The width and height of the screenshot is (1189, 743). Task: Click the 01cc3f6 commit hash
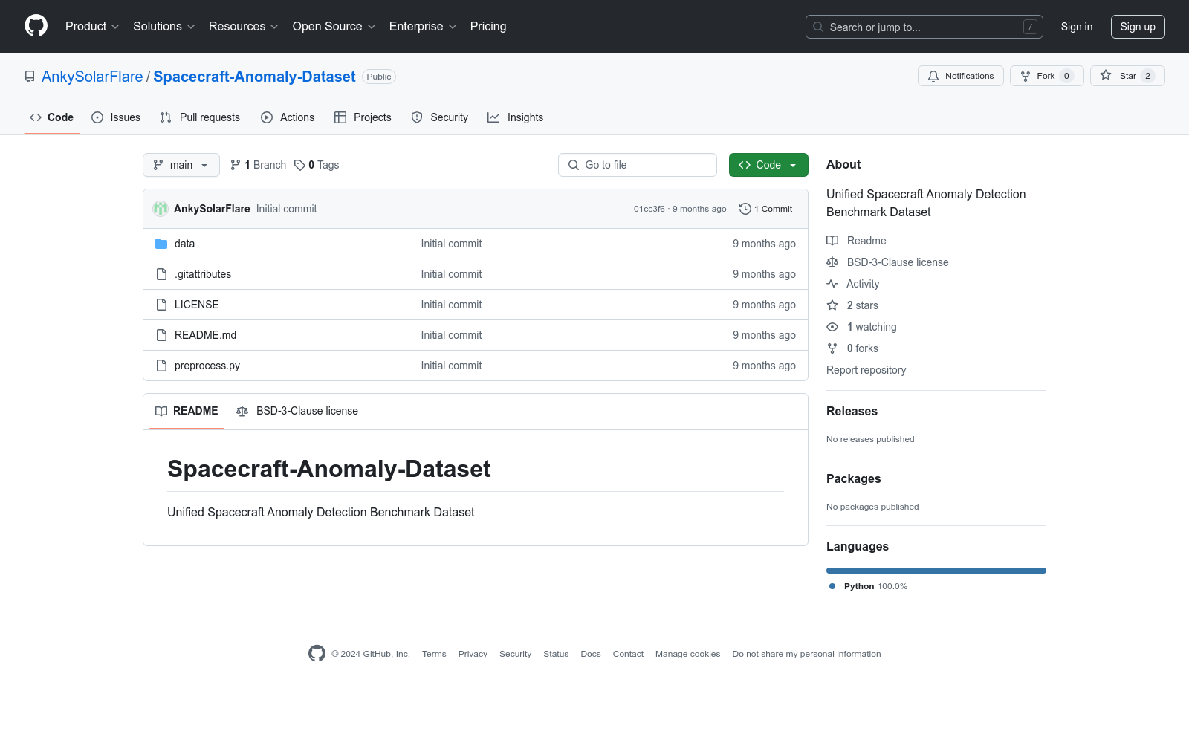pyautogui.click(x=649, y=209)
